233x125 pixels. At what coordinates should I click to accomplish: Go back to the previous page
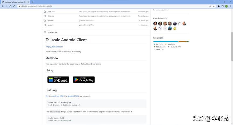tap(2, 6)
